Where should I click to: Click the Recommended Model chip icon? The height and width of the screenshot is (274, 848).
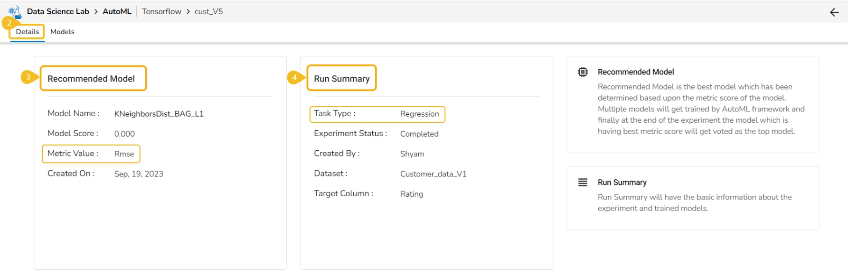point(583,72)
